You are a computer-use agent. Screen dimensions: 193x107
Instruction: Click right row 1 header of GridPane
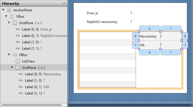click(x=185, y=45)
